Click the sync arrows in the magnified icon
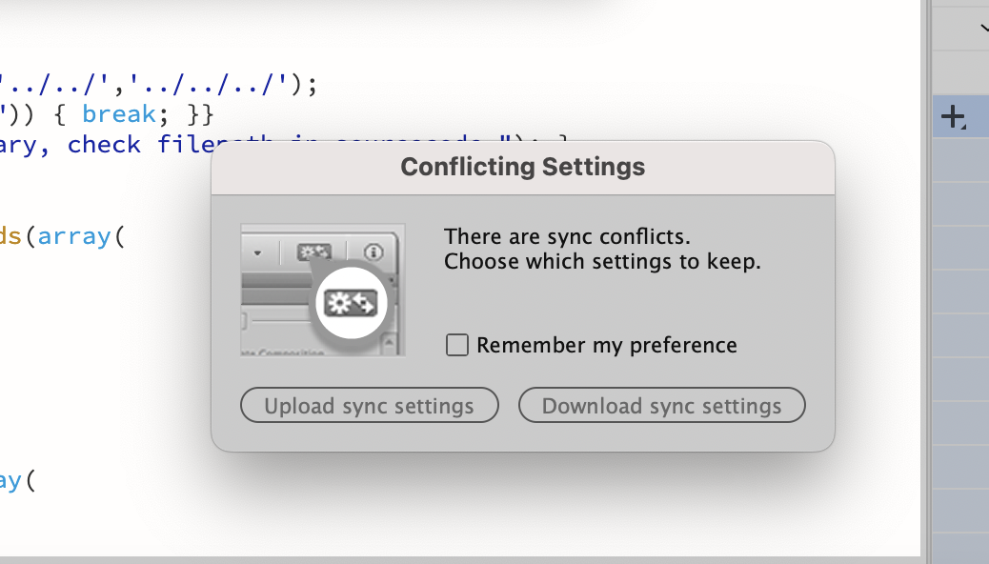Image resolution: width=989 pixels, height=564 pixels. [364, 302]
